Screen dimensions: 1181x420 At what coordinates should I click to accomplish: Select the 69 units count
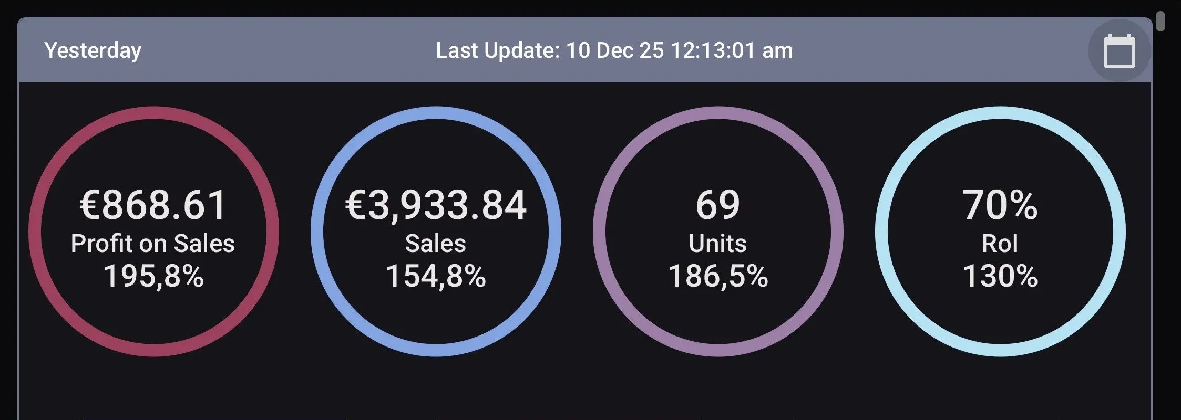click(x=718, y=205)
